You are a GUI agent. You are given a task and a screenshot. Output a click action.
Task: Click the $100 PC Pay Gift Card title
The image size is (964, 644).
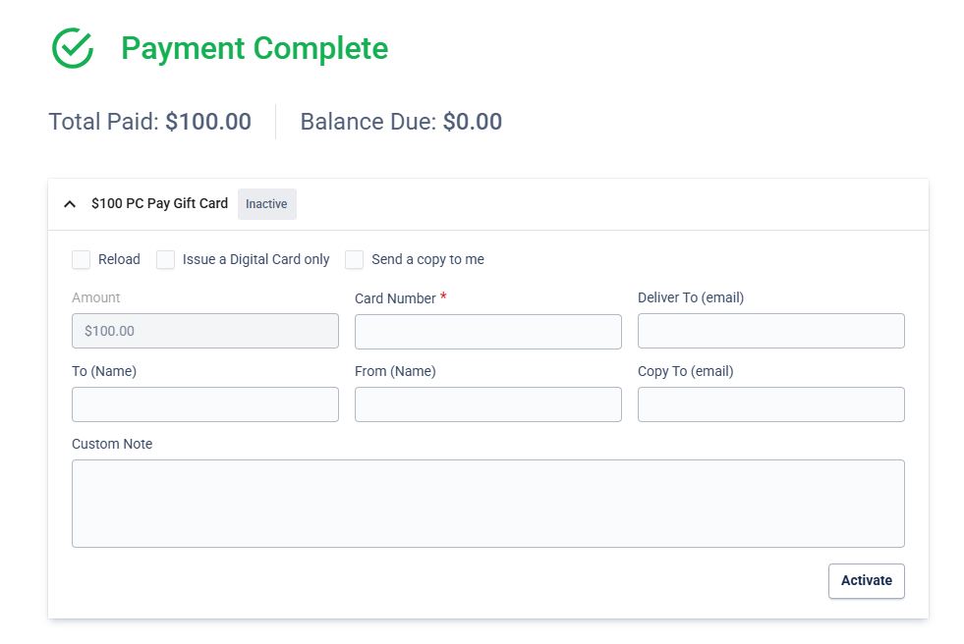point(160,204)
